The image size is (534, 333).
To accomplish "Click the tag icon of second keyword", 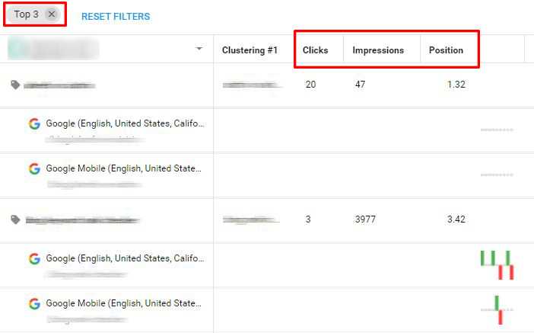I will pos(15,220).
